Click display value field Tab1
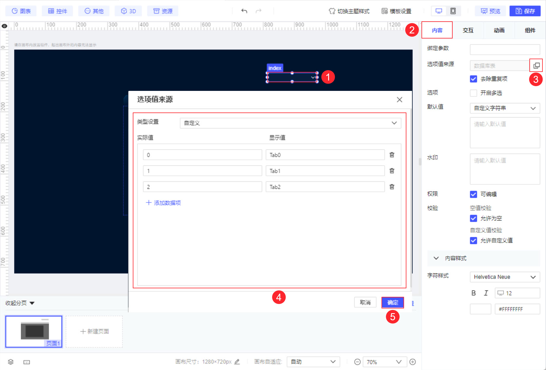Image resolution: width=546 pixels, height=370 pixels. pyautogui.click(x=325, y=171)
